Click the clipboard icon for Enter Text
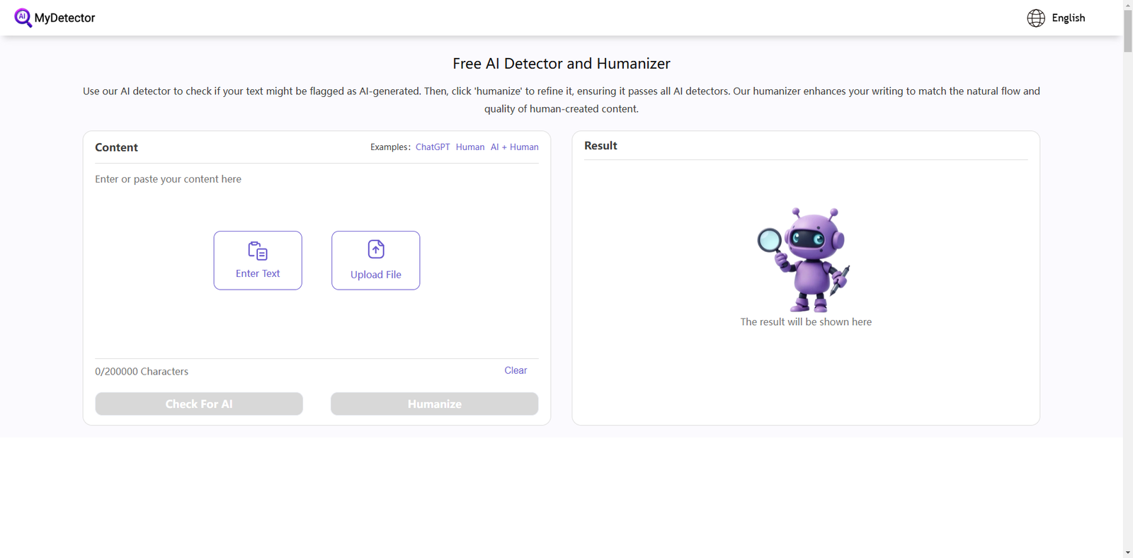Screen dimensions: 1133x558 [258, 251]
